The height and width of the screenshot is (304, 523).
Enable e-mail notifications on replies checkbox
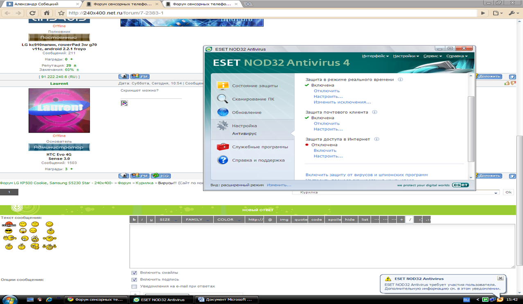(x=134, y=286)
